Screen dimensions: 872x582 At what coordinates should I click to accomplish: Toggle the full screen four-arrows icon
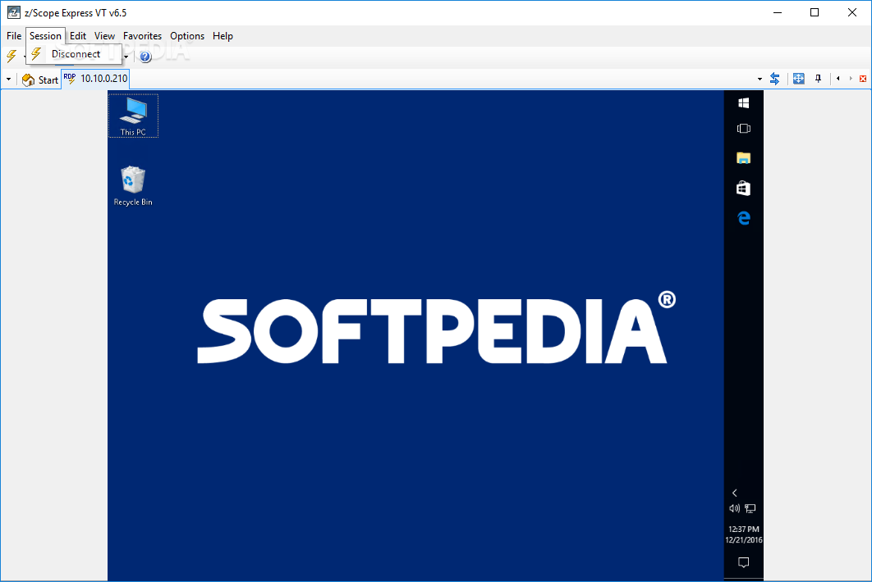(x=799, y=79)
